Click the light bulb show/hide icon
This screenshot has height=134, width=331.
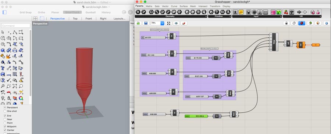(x=3, y=98)
